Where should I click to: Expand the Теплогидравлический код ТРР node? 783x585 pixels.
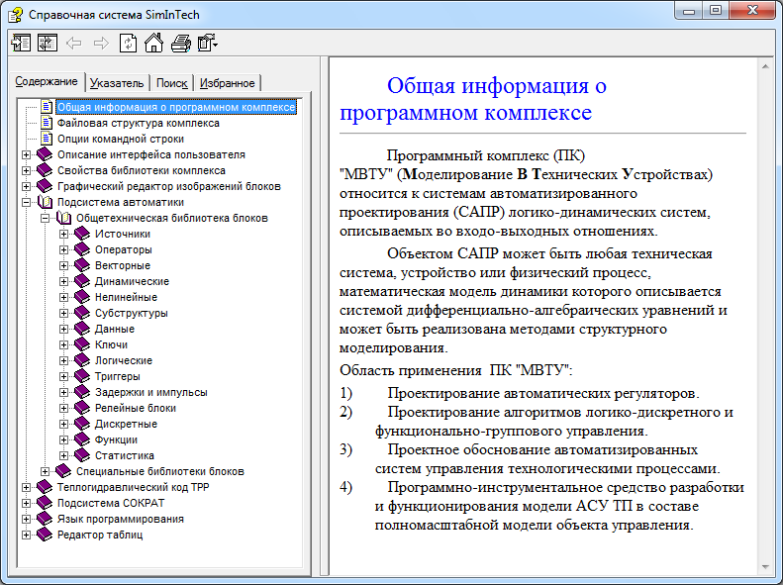click(27, 487)
